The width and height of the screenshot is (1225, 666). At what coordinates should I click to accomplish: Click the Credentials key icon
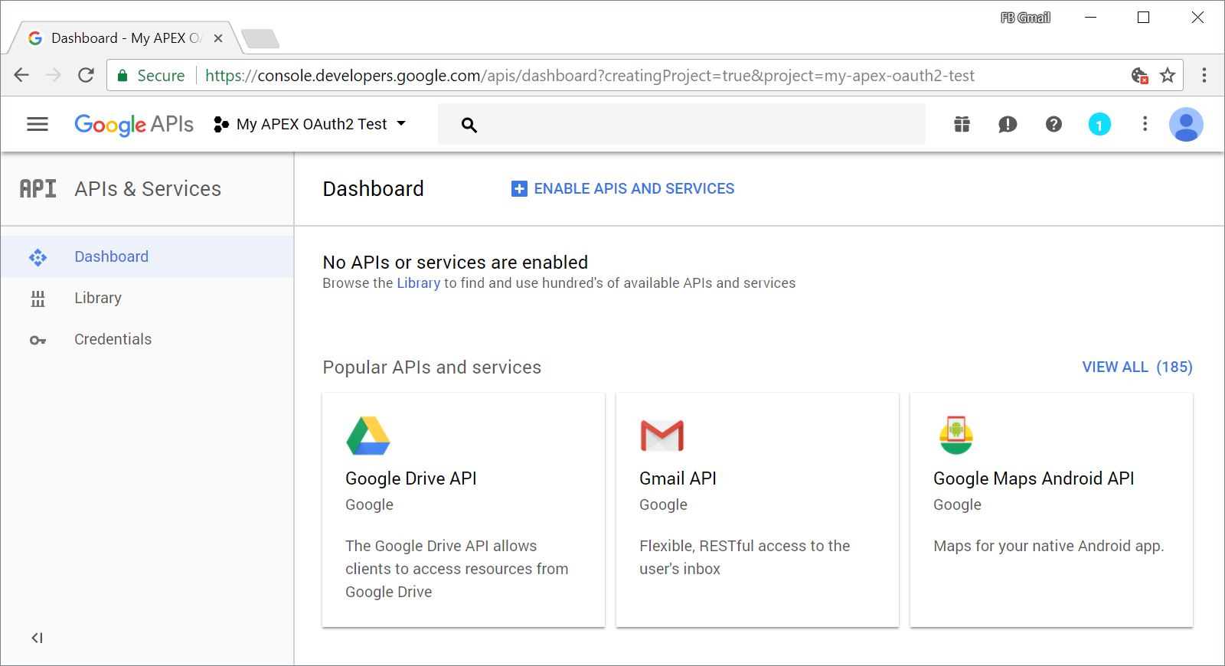click(38, 340)
